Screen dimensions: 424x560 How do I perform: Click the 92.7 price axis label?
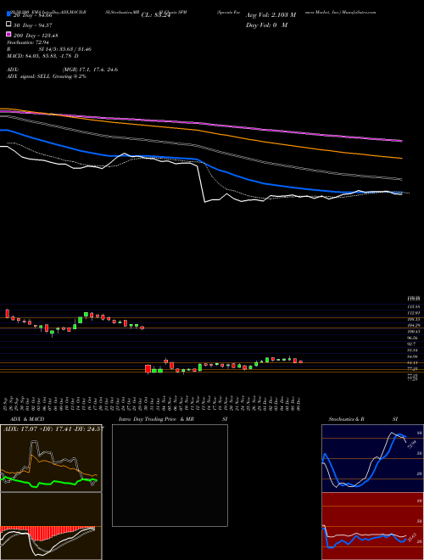click(x=413, y=344)
